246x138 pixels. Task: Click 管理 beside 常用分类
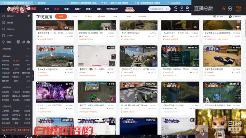pos(28,49)
